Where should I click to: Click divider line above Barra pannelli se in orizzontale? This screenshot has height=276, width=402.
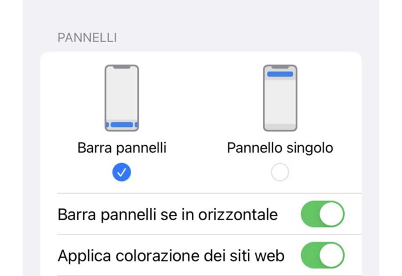click(209, 193)
